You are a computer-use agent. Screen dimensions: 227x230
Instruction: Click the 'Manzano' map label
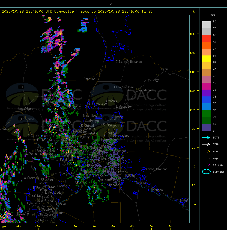click(x=23, y=214)
